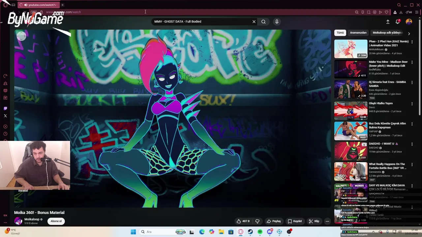Dislike the video with thumbs-down button

(257, 221)
